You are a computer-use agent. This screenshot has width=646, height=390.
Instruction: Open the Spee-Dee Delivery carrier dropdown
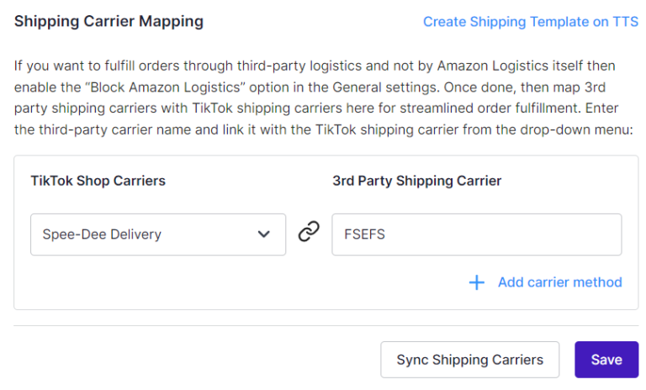(x=158, y=235)
